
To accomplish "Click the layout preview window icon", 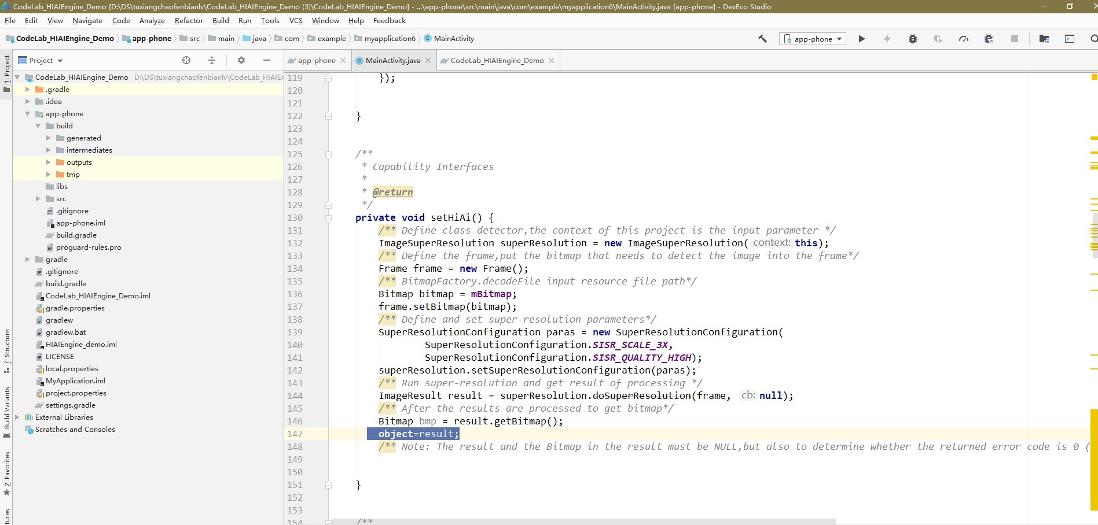I will coord(1070,39).
